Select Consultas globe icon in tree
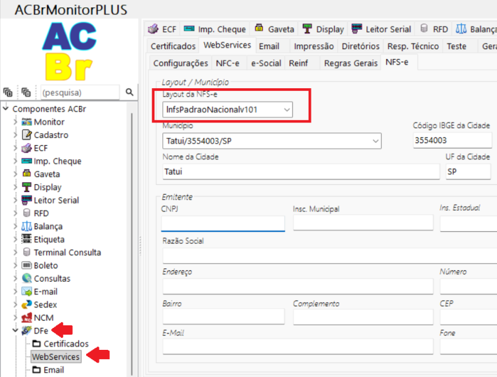This screenshot has height=377, width=497. [x=27, y=278]
